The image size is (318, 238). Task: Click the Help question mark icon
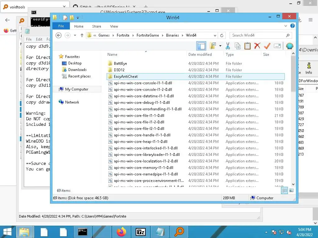tap(293, 26)
